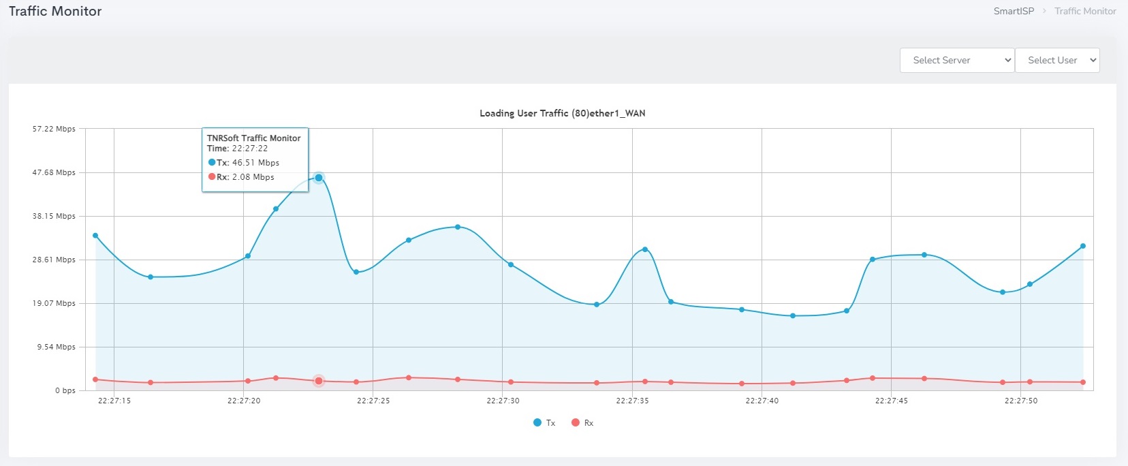Click the chart title Loading User Traffic
1128x466 pixels.
pos(562,113)
